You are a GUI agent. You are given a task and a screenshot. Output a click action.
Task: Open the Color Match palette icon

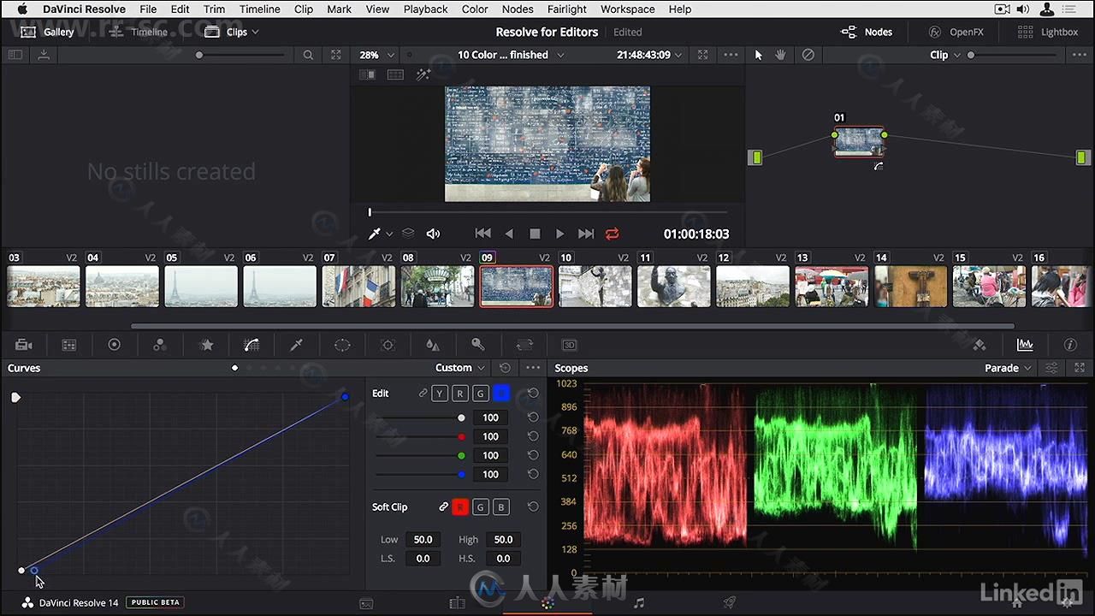[x=69, y=345]
